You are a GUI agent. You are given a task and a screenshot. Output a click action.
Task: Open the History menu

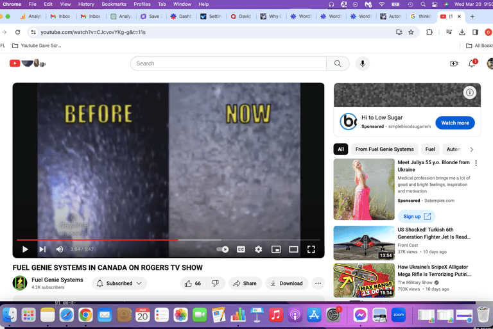(86, 4)
